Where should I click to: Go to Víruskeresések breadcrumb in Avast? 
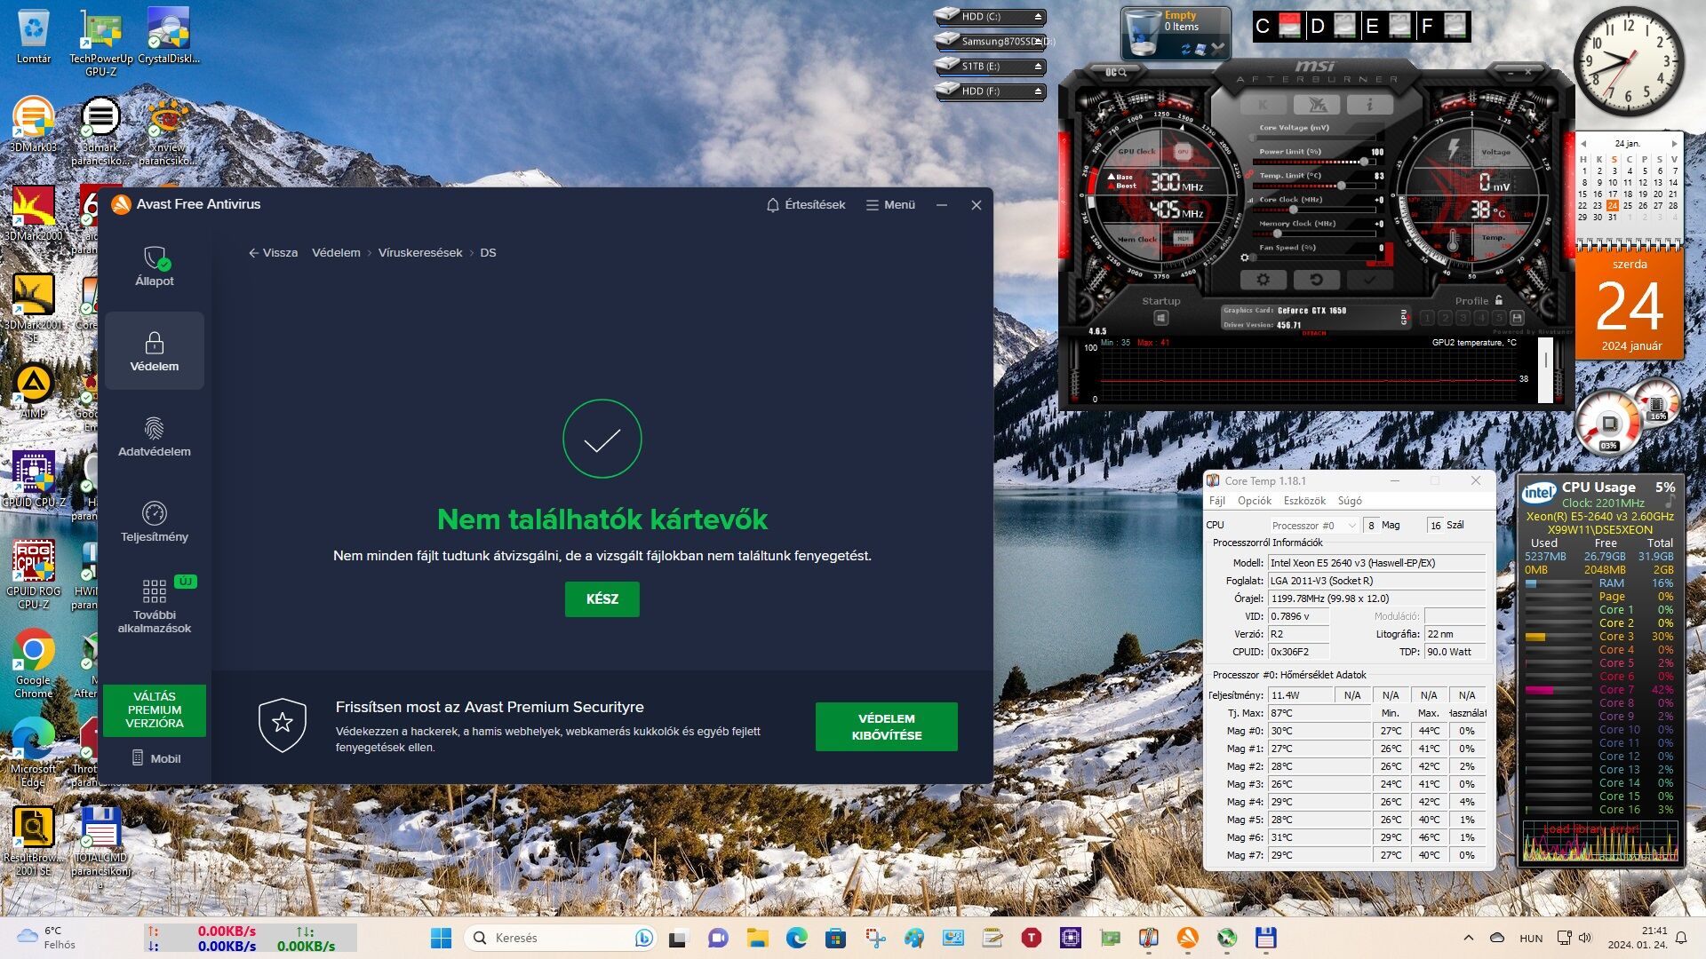[420, 253]
